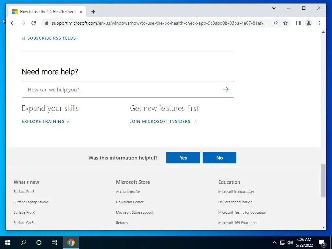This screenshot has height=249, width=332.
Task: Focus the 'How can we help you?' field
Action: coord(128,89)
